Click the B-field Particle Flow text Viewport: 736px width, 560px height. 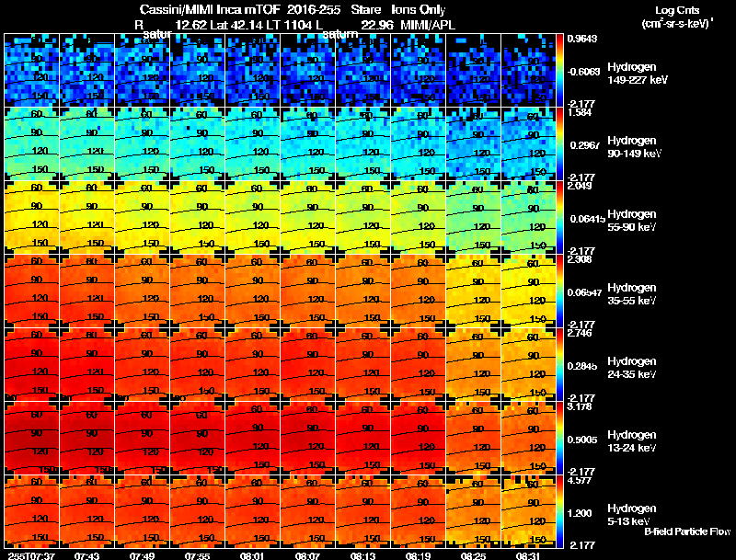687,531
